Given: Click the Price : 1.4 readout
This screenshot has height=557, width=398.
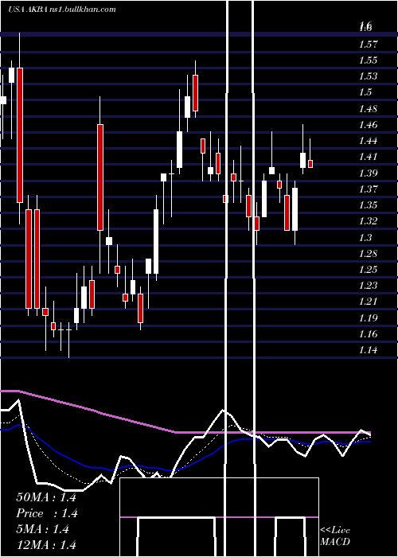Looking at the screenshot, I should point(47,513).
